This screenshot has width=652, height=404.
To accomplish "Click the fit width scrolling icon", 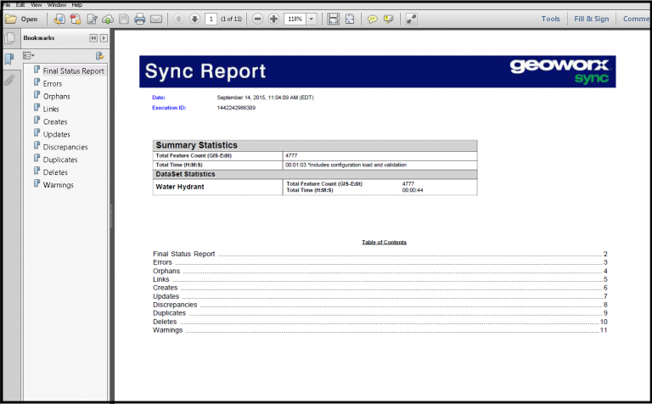I will point(333,20).
